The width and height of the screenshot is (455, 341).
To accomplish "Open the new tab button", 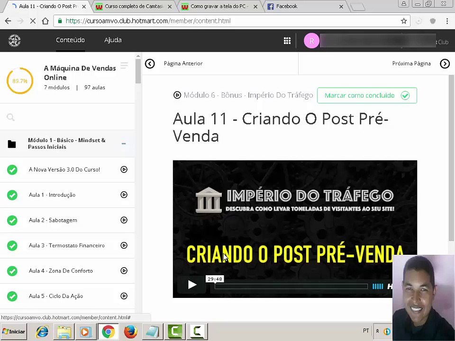I will (357, 7).
